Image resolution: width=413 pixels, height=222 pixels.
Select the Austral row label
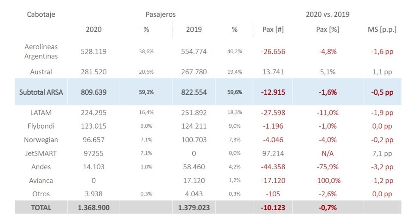tap(41, 72)
